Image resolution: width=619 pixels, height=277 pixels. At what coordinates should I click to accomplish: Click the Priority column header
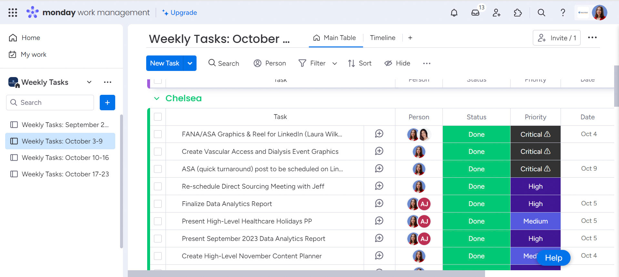pyautogui.click(x=535, y=117)
